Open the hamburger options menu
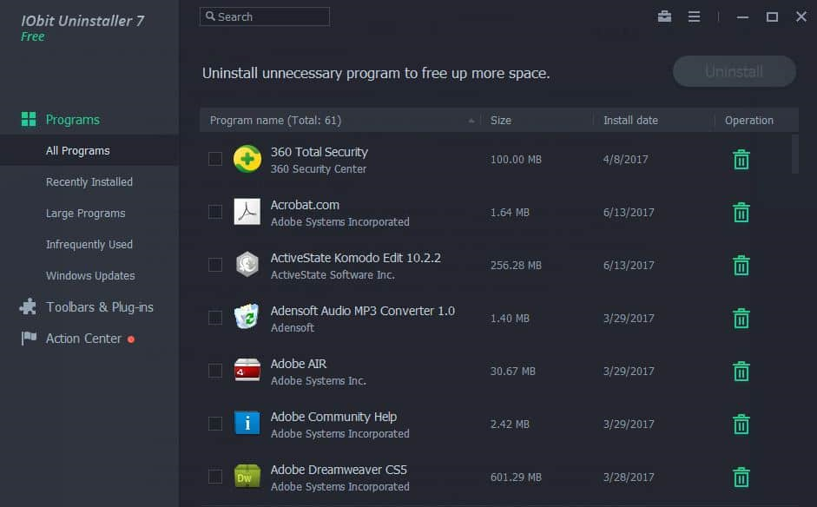The height and width of the screenshot is (507, 817). [694, 16]
